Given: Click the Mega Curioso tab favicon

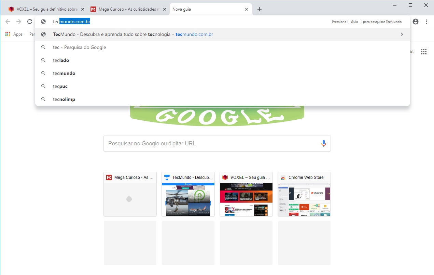Looking at the screenshot, I should coord(93,9).
